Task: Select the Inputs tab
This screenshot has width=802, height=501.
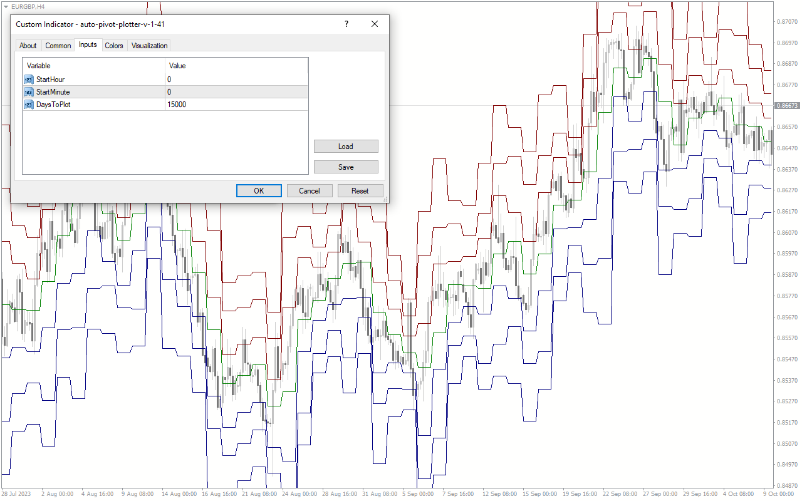Action: tap(88, 44)
